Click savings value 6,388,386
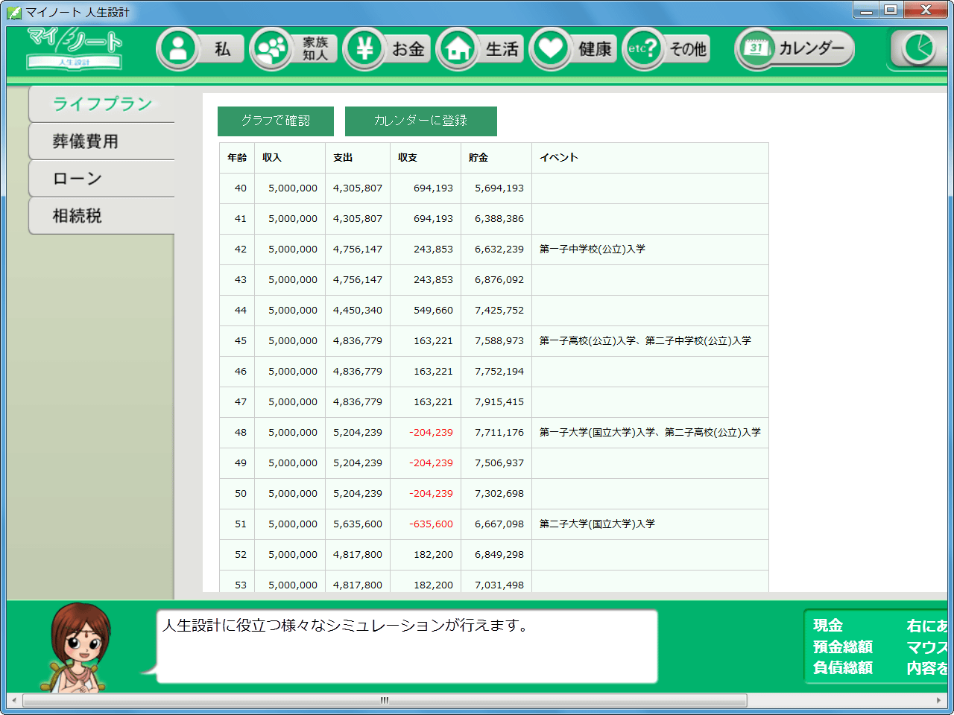The height and width of the screenshot is (715, 954). coord(499,219)
